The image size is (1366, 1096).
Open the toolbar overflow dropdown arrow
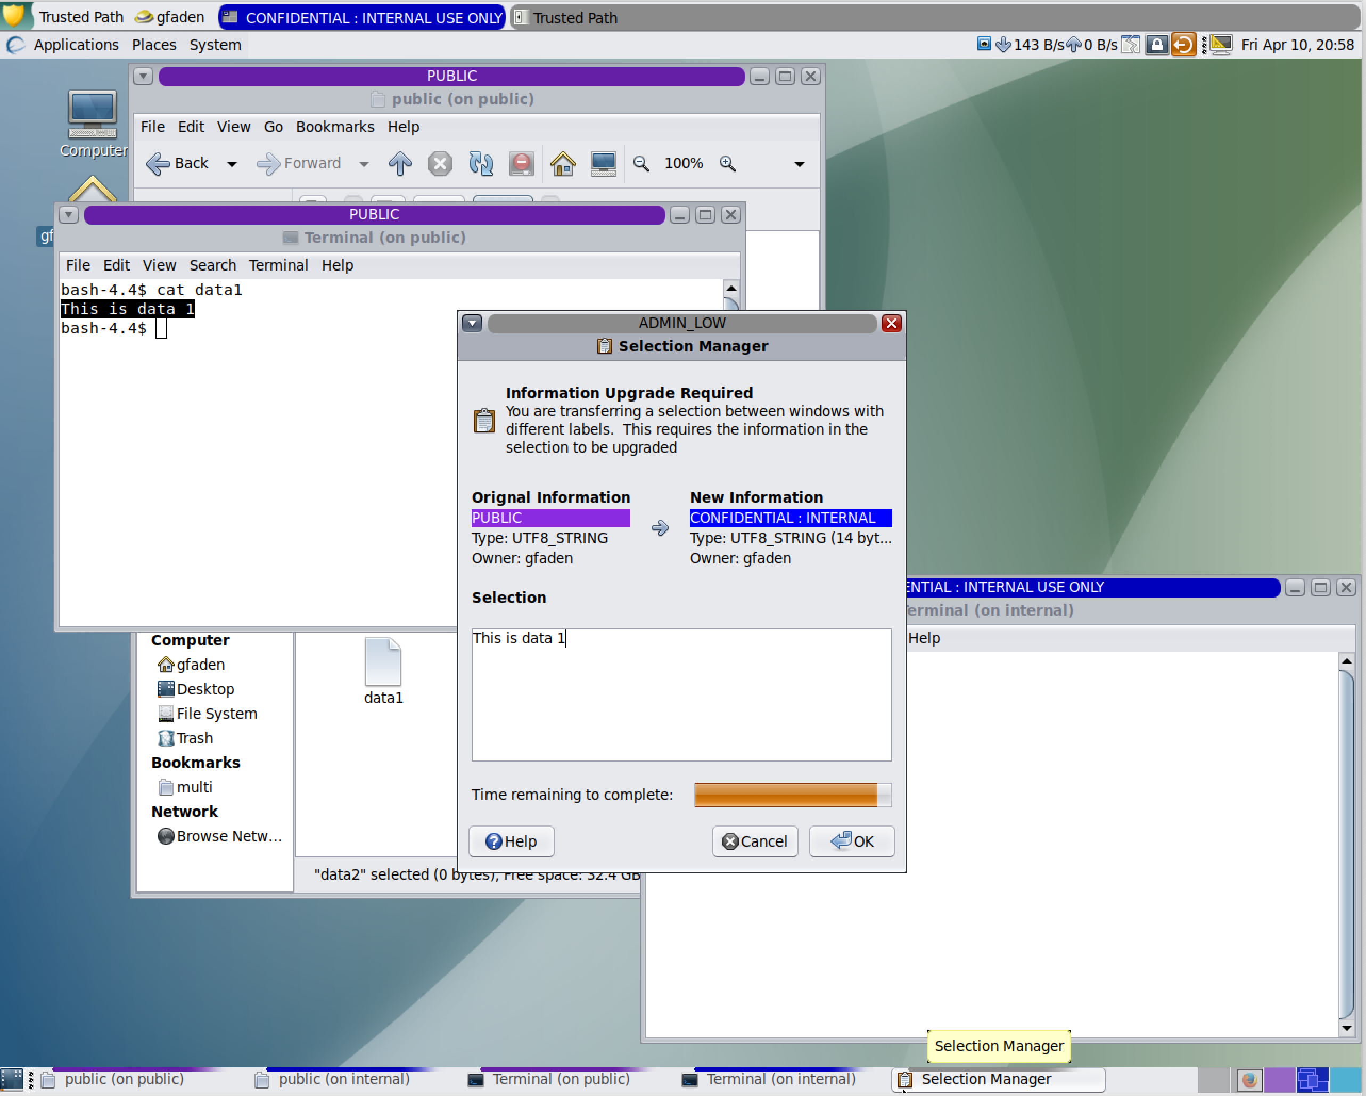point(800,164)
